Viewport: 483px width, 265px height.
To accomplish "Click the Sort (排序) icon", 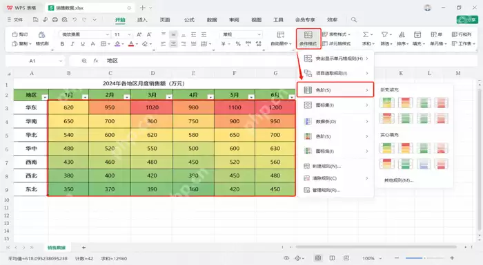I will 402,34.
